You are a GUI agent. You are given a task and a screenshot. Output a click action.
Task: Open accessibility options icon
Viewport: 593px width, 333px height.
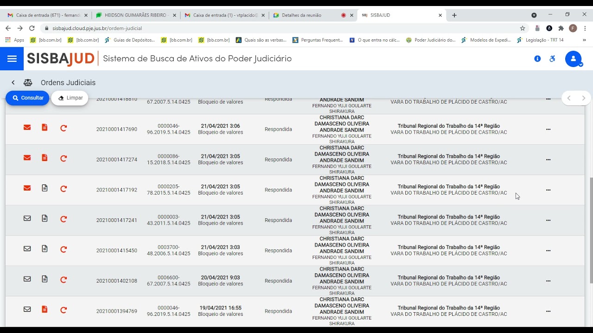tap(552, 59)
